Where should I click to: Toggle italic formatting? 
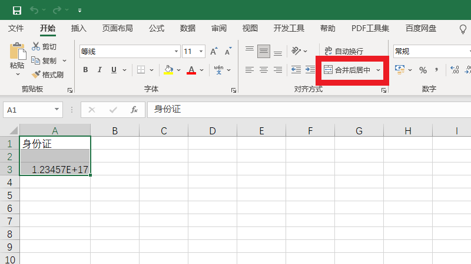point(99,70)
